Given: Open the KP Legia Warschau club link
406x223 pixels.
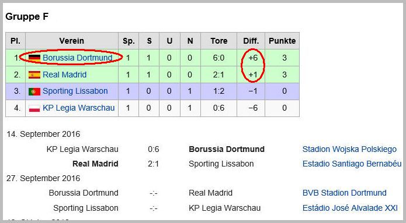Looking at the screenshot, I should click(78, 108).
